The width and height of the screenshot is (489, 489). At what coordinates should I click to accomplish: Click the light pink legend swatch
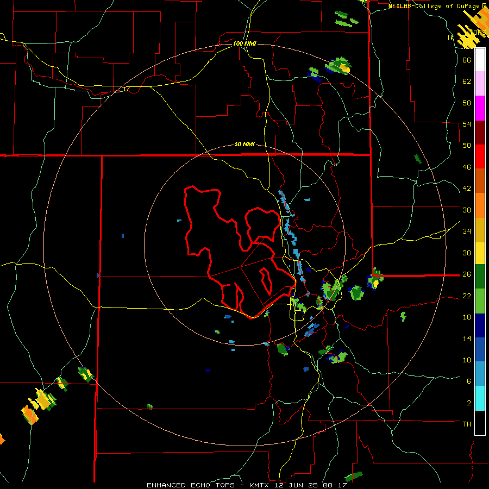480,83
